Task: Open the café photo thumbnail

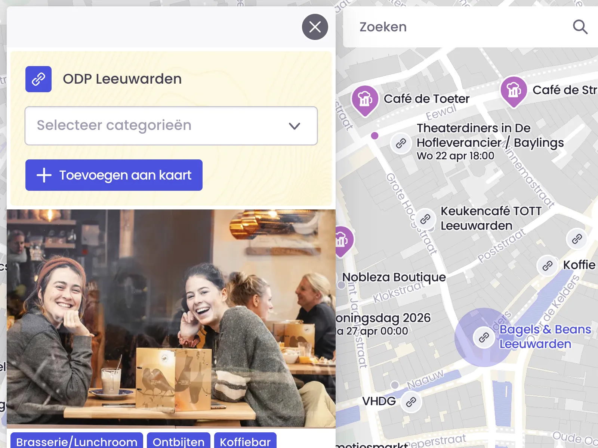Action: (x=171, y=318)
